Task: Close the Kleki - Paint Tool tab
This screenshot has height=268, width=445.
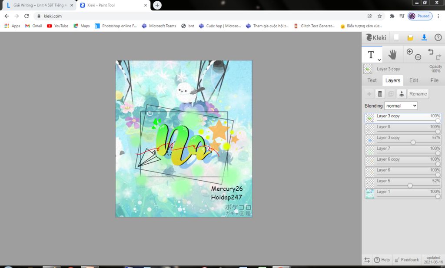Action: (145, 5)
